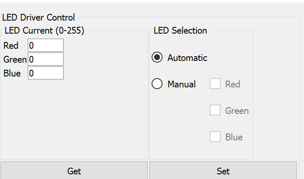Click the Red LED current input field
Screen dimensions: 304x179
click(x=45, y=45)
